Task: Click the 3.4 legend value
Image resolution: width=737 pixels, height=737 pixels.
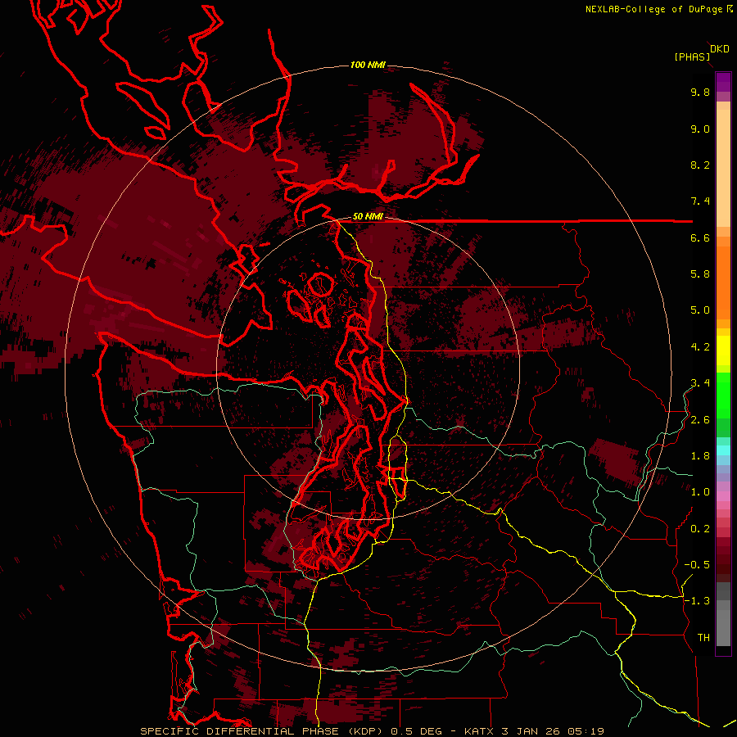Action: [x=700, y=383]
